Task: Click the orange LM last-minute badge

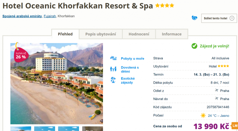Action: click(235, 126)
